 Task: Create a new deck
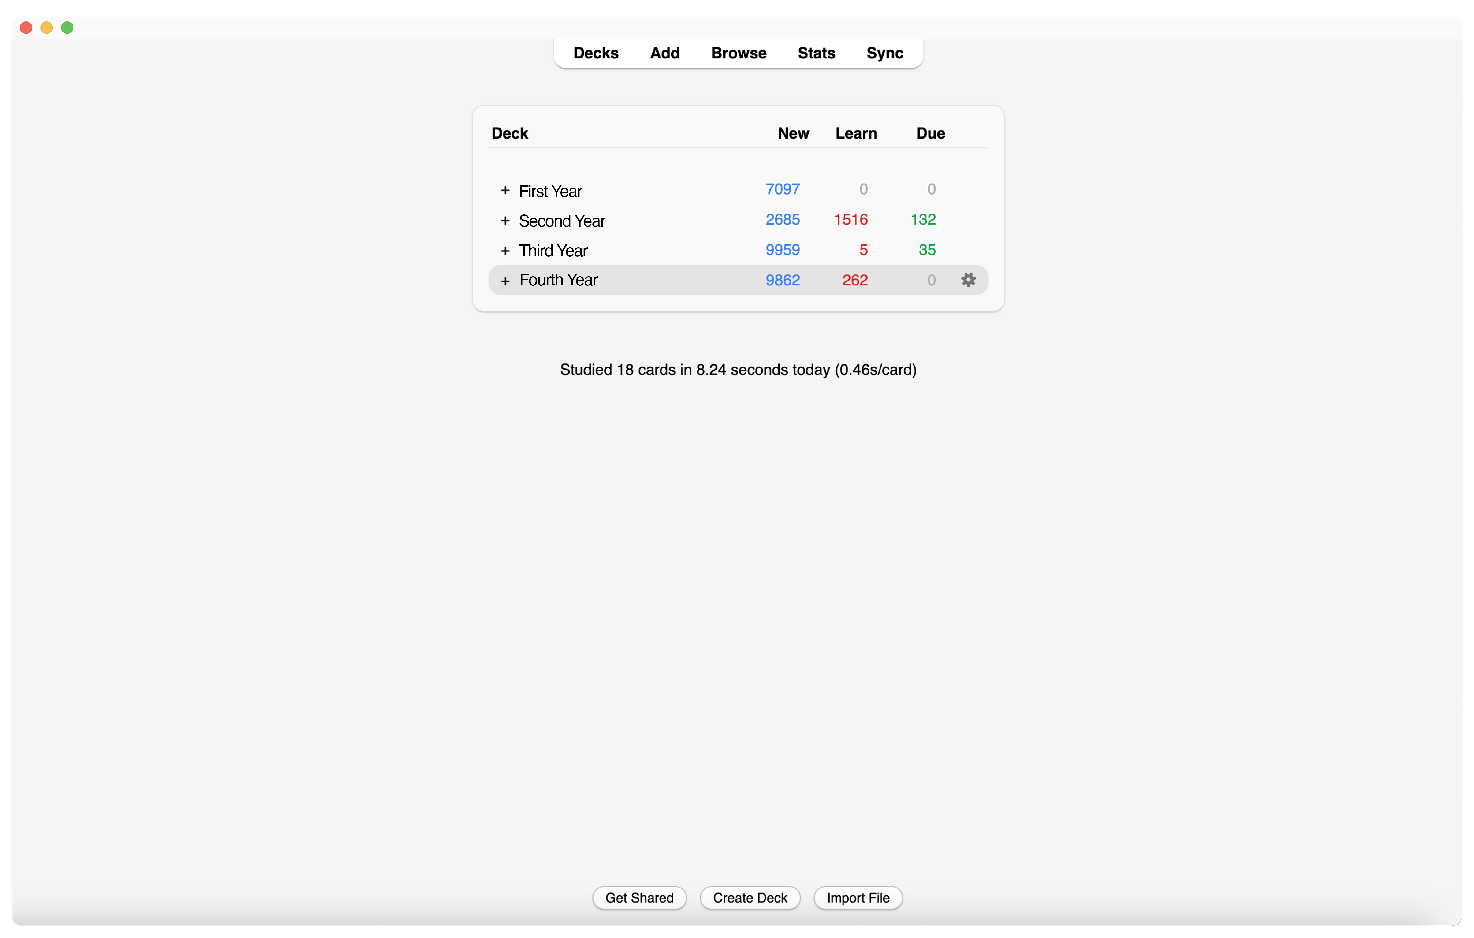[x=750, y=898]
